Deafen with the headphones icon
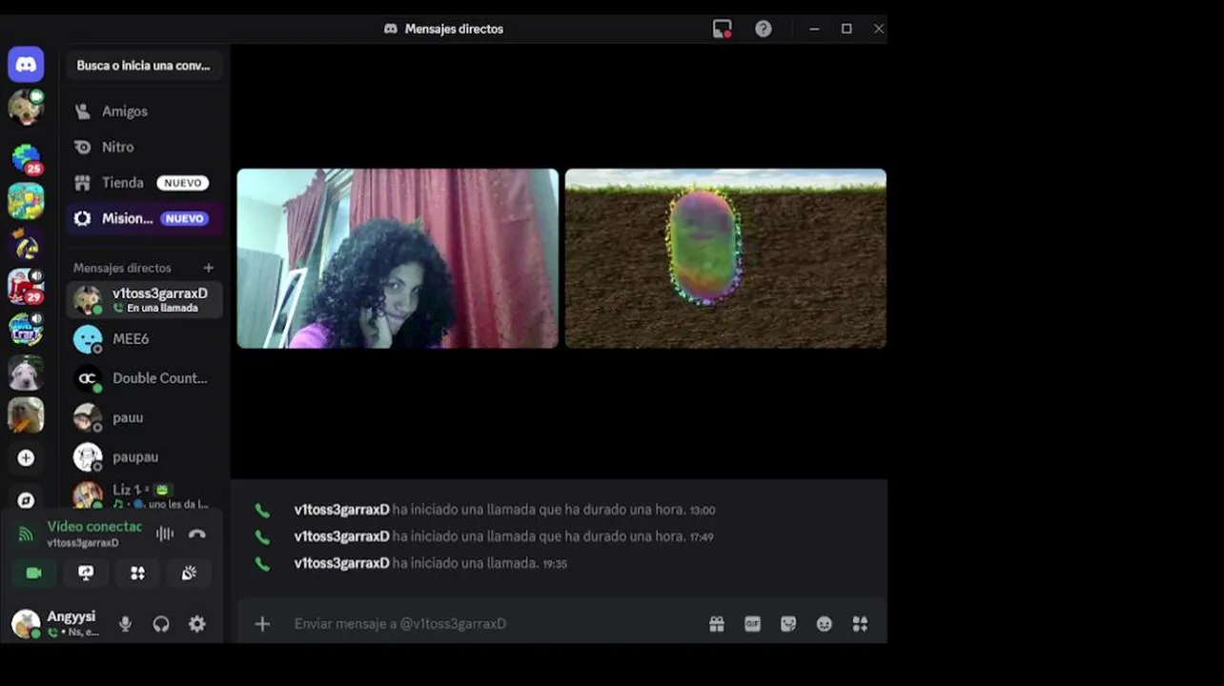The image size is (1224, 686). pyautogui.click(x=161, y=624)
